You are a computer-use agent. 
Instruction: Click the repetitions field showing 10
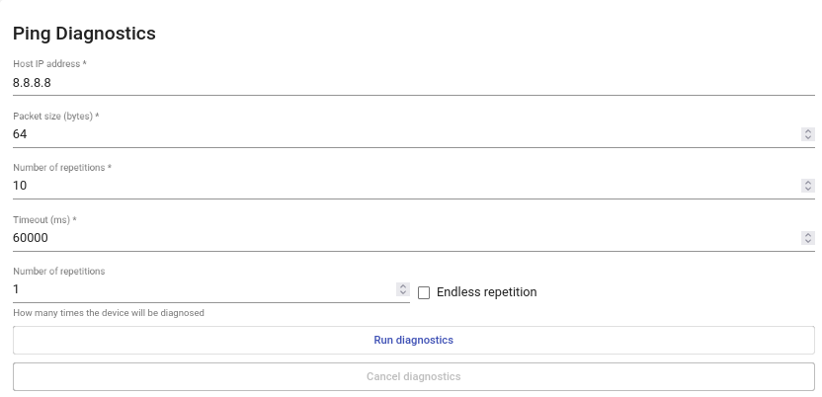[395, 185]
